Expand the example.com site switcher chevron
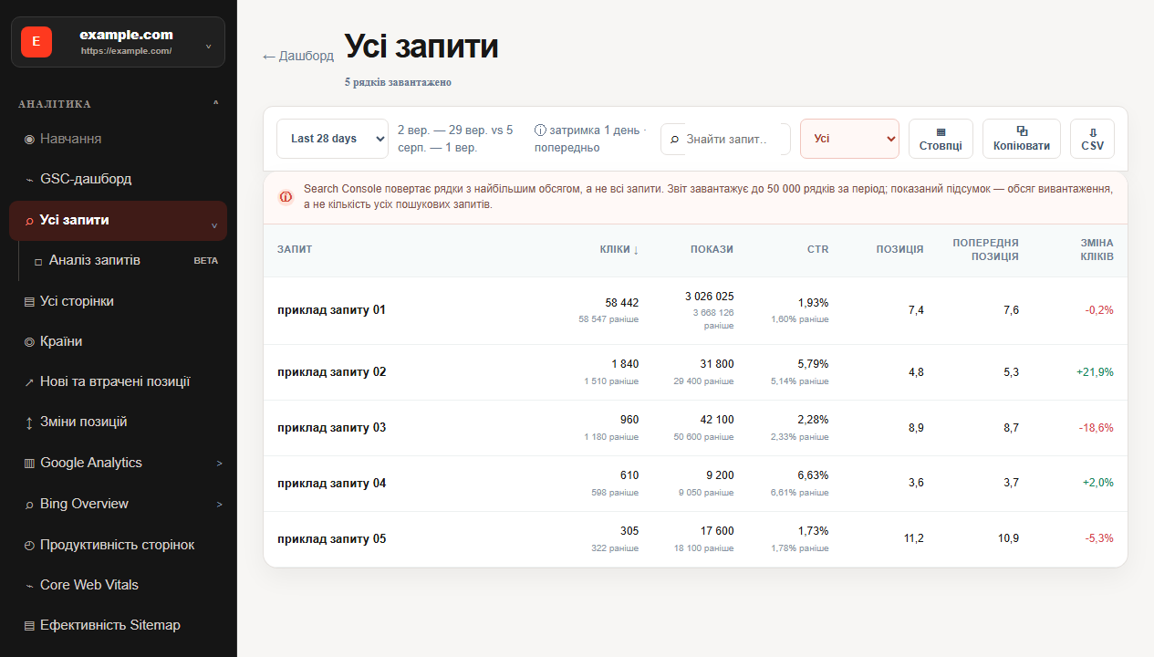Image resolution: width=1154 pixels, height=657 pixels. 209,47
